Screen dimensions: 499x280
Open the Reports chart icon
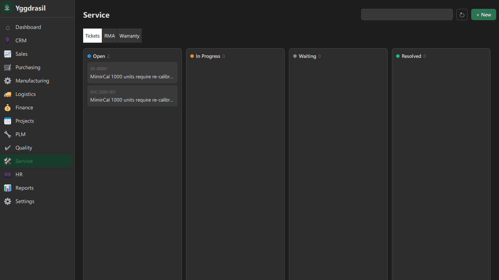(7, 188)
